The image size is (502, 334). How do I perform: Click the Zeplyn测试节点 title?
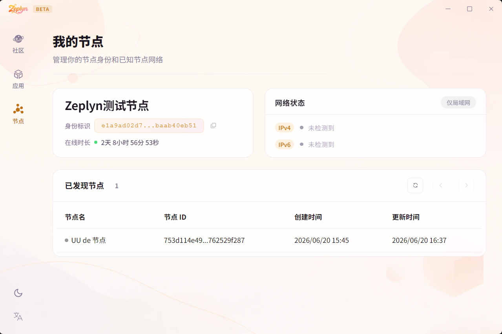[107, 106]
